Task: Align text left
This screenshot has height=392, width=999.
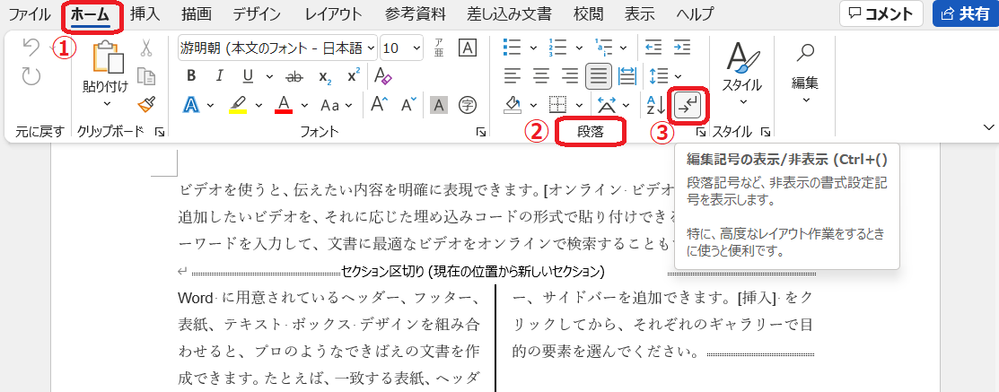Action: pos(513,76)
